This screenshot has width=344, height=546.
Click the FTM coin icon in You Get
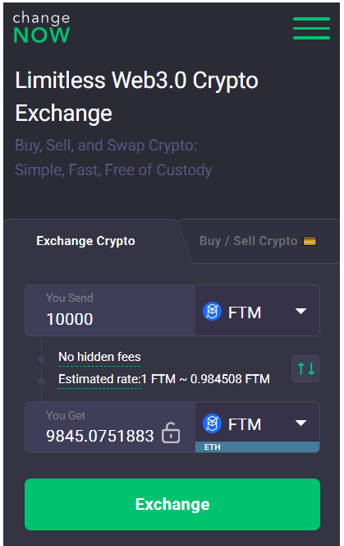[212, 423]
